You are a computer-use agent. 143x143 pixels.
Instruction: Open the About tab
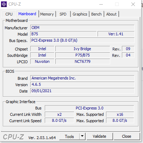111,14
